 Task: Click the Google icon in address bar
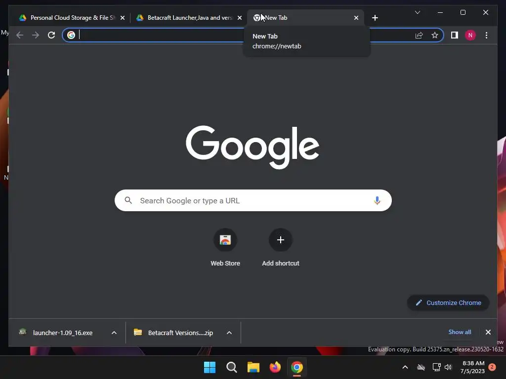pyautogui.click(x=71, y=35)
